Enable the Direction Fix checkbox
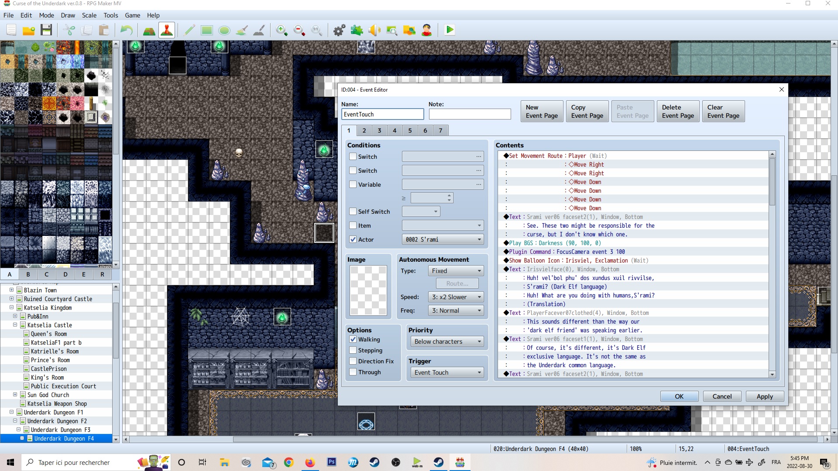The image size is (838, 471). (x=353, y=361)
